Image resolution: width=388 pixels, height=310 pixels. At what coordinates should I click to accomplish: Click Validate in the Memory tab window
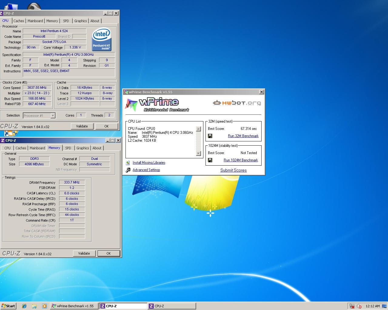point(84,253)
